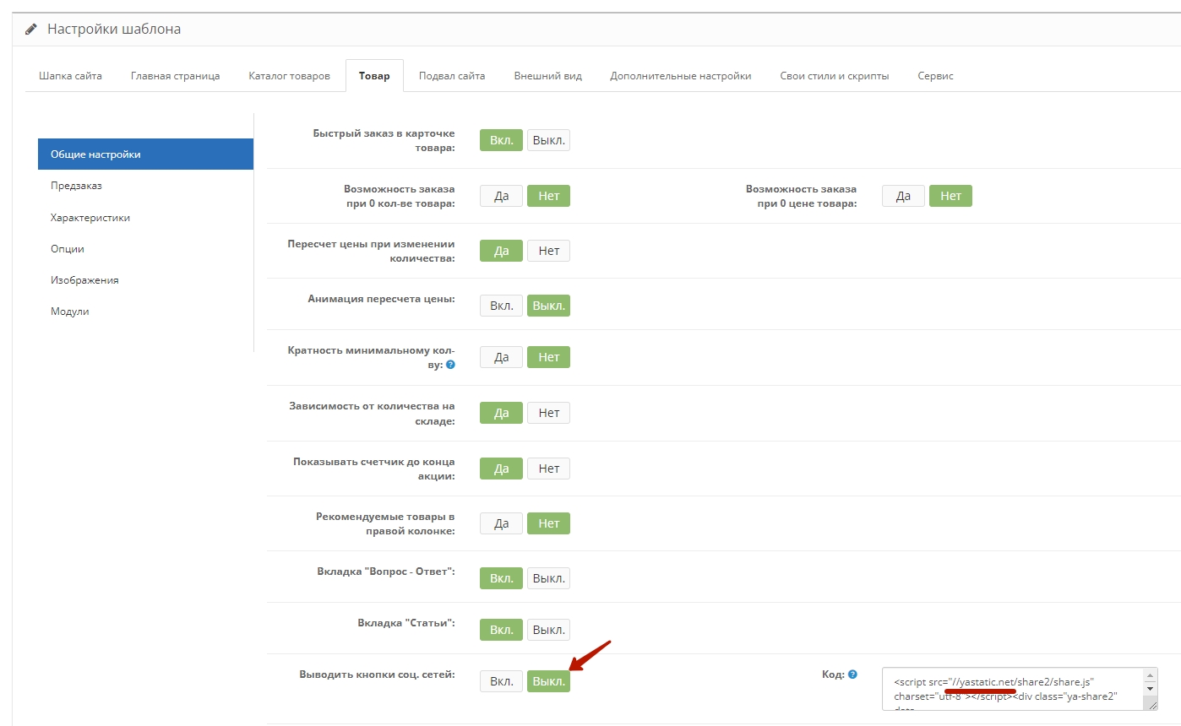Select Нет for Зависимость от количества на складе
This screenshot has width=1181, height=726.
click(548, 413)
